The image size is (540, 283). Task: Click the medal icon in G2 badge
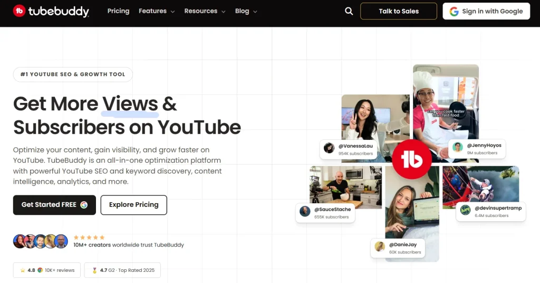pyautogui.click(x=94, y=270)
